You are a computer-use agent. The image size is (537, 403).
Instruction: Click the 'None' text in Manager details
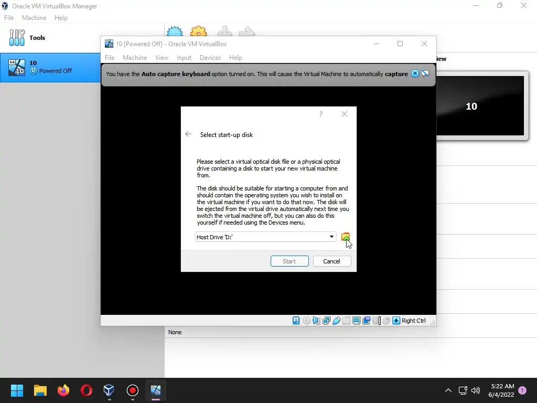pos(175,332)
